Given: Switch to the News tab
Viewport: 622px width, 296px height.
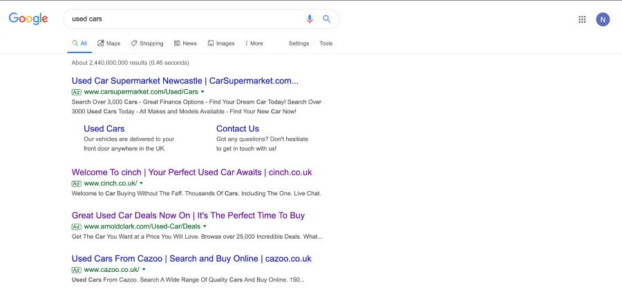Looking at the screenshot, I should coord(185,43).
